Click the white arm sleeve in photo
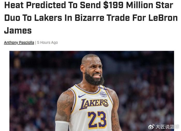Image resolution: width=181 pixels, height=131 pixels. click(62, 126)
